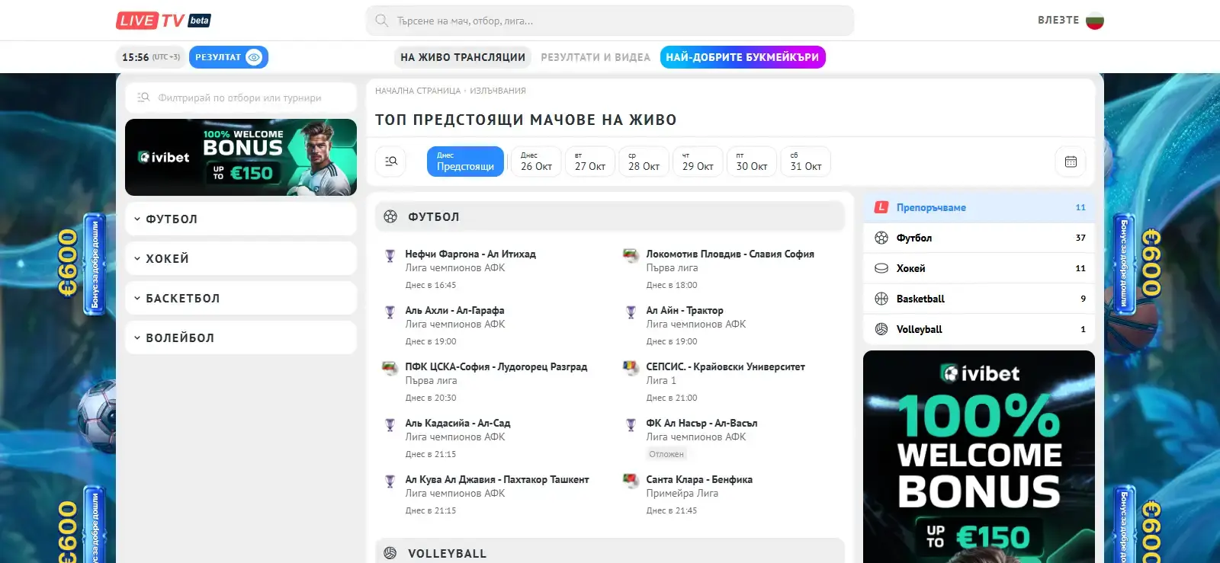This screenshot has height=563, width=1220.
Task: Open Локомотив Пловдив - Славия София match
Action: 730,254
